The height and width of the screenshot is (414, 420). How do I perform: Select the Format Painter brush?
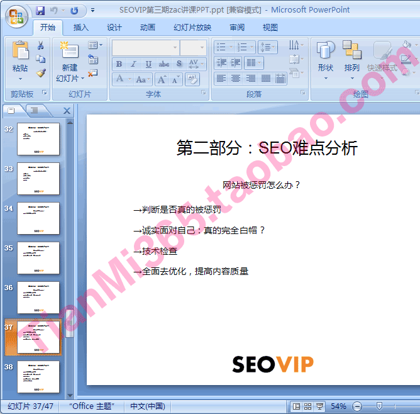pyautogui.click(x=41, y=73)
